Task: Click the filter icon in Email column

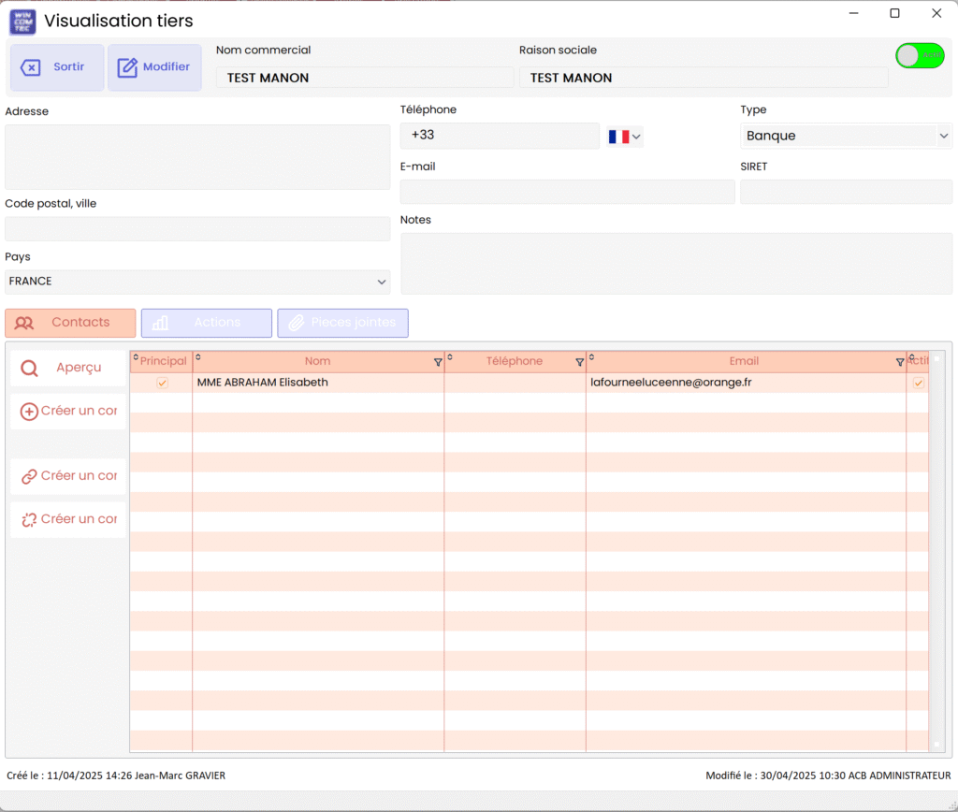Action: point(900,362)
